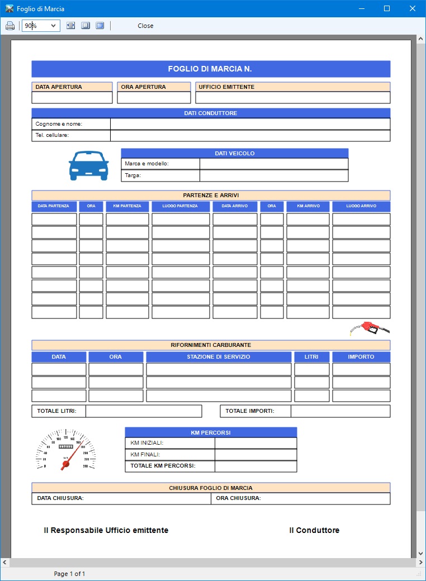The height and width of the screenshot is (581, 426).
Task: Click the printer icon to print
Action: 10,26
